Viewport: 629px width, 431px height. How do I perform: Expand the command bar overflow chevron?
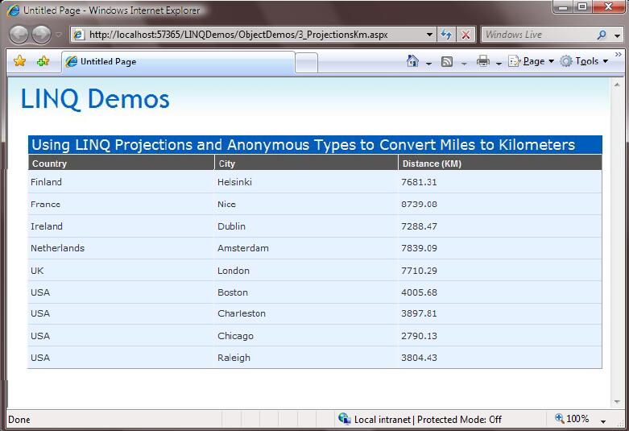(619, 54)
